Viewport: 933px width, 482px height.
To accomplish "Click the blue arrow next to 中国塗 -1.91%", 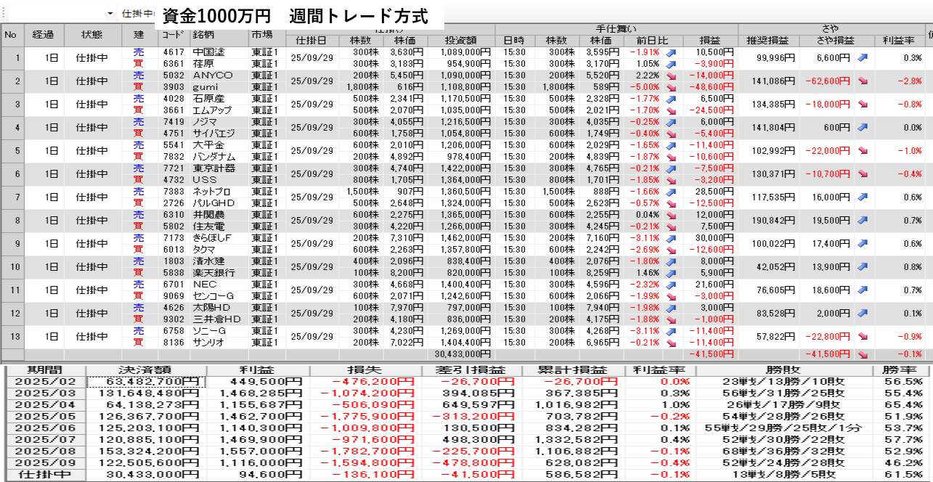I will pos(671,52).
